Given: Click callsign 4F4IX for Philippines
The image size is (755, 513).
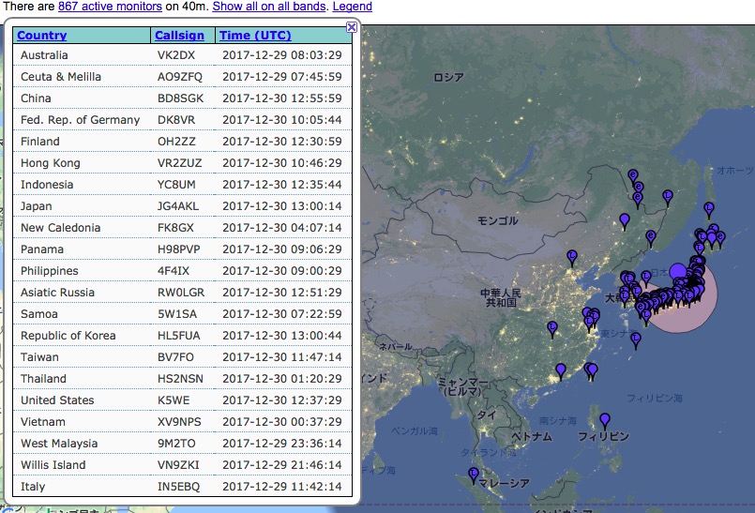Looking at the screenshot, I should tap(174, 271).
